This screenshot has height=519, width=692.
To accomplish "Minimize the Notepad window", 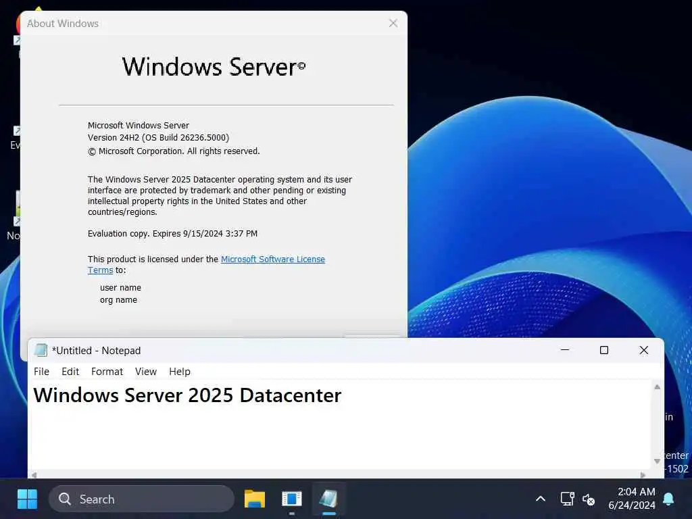I will point(565,350).
